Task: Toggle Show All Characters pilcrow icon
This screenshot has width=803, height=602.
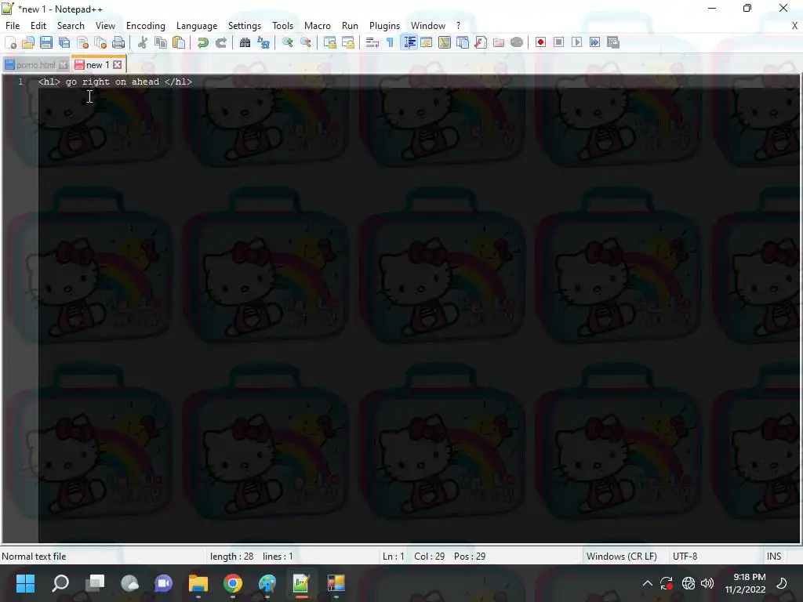Action: (x=391, y=42)
